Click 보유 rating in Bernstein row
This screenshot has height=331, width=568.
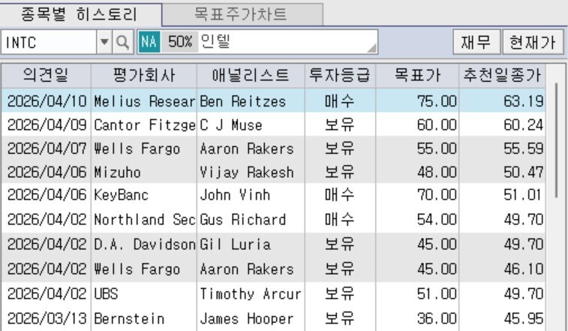pyautogui.click(x=339, y=318)
